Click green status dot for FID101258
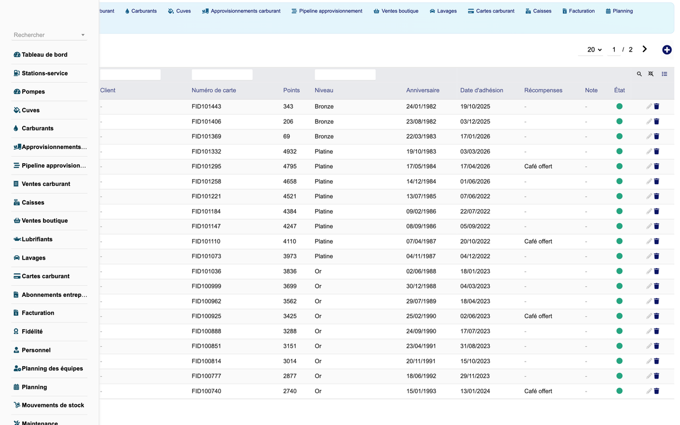The height and width of the screenshot is (425, 680). 619,181
